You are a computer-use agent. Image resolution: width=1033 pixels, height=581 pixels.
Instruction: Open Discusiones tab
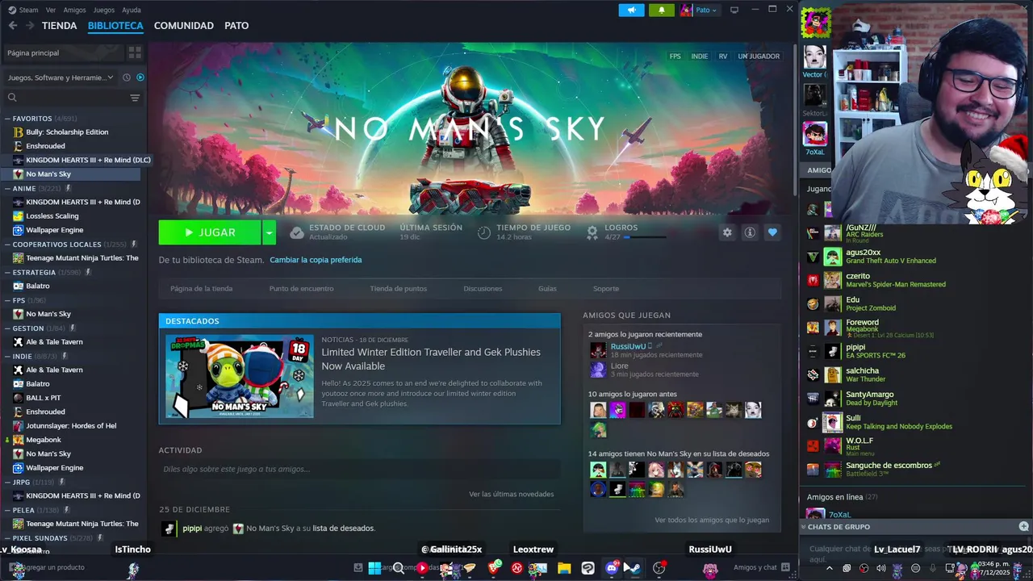click(x=483, y=288)
